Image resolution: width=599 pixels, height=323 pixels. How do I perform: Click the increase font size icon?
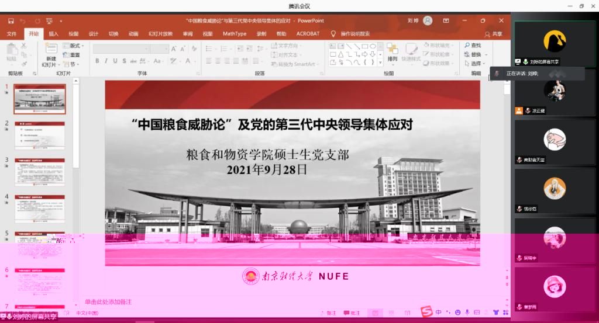tap(174, 49)
